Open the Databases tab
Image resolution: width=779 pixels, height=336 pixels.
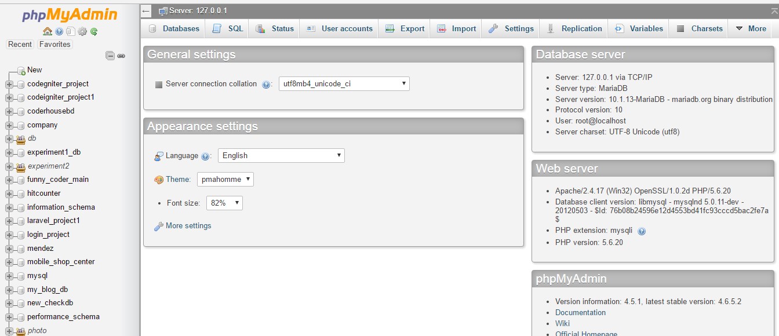click(x=173, y=28)
